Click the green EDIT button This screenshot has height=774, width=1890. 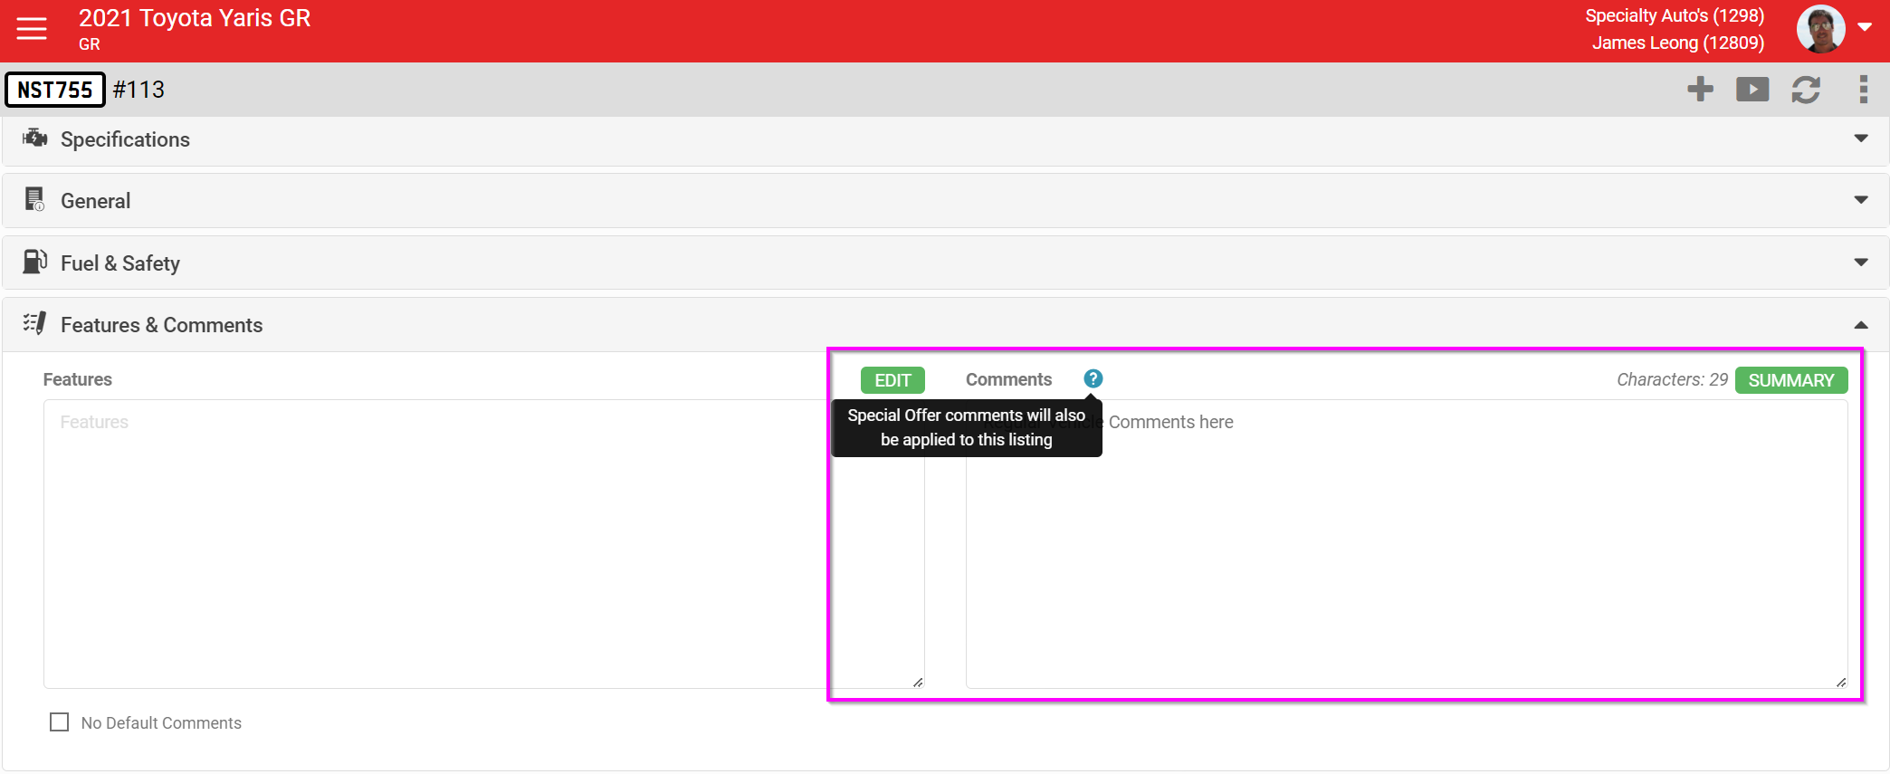(892, 380)
